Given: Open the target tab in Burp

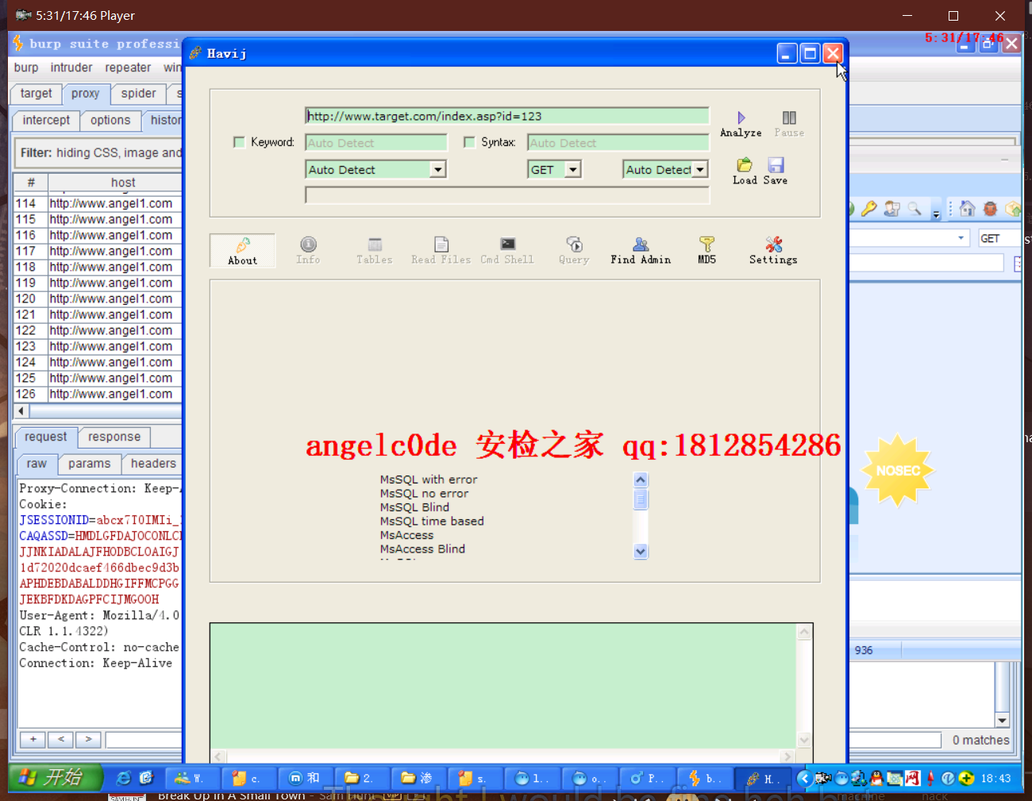Looking at the screenshot, I should pos(36,94).
